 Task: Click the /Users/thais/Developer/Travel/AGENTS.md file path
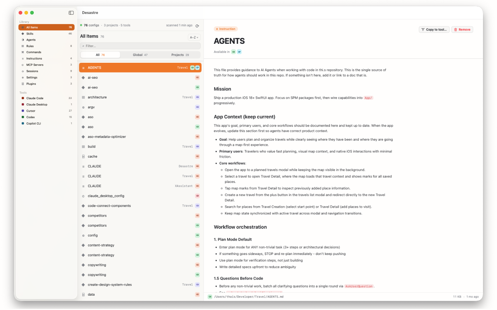[249, 296]
